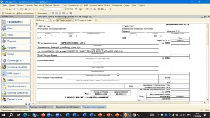Open the yellow Help icon in main toolbar
This screenshot has width=210, height=118.
80,9
